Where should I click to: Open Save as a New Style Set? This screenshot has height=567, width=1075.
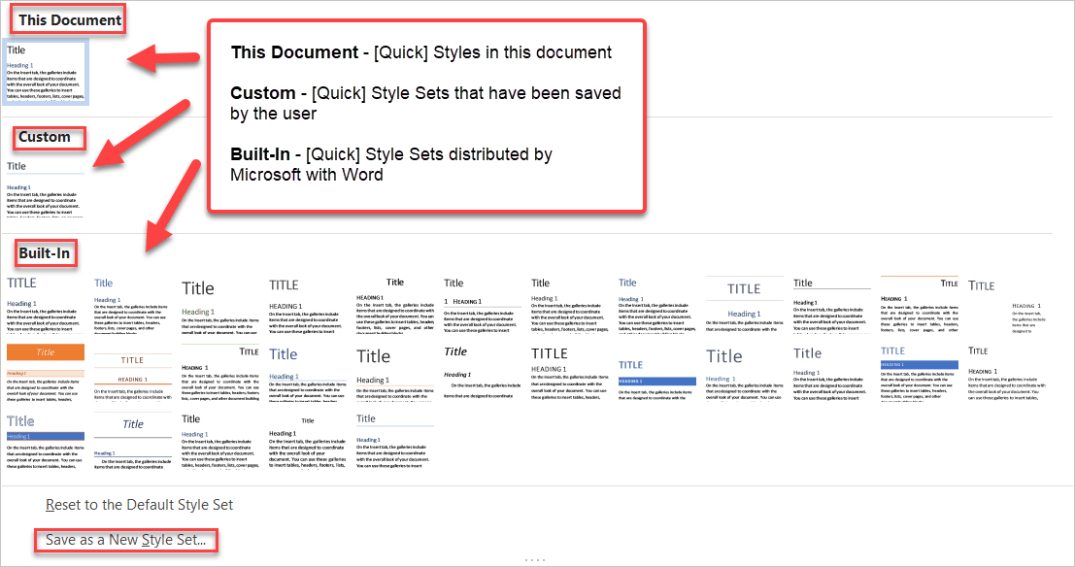[x=126, y=540]
